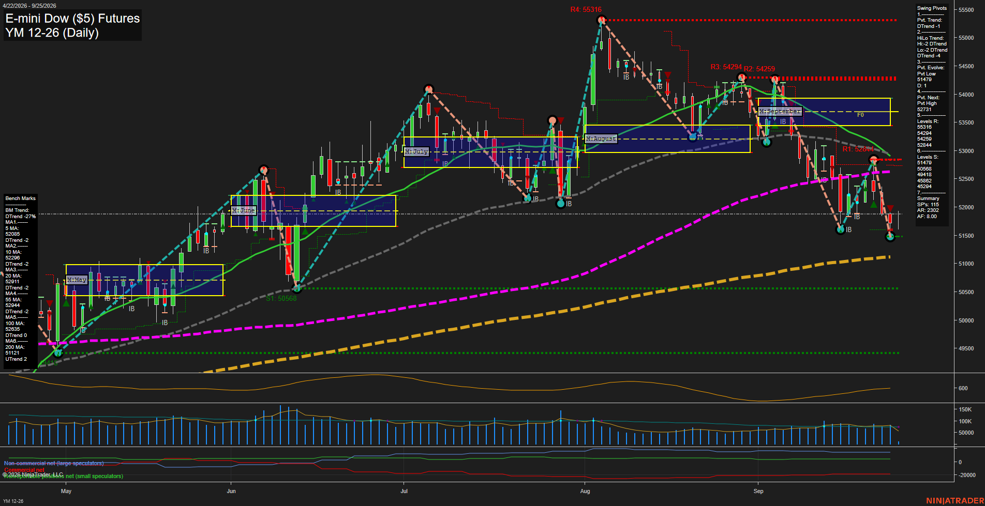Click the R2: 54259 resistance label
Screen dimensions: 985x506
coord(759,69)
